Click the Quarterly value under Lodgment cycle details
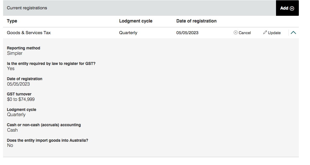 click(x=16, y=115)
